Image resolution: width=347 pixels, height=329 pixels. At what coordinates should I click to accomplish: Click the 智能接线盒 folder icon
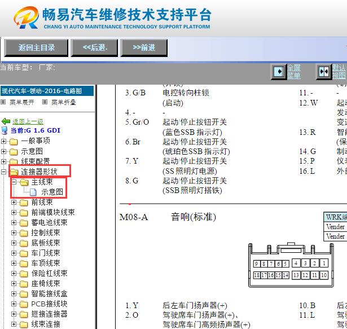pos(24,294)
